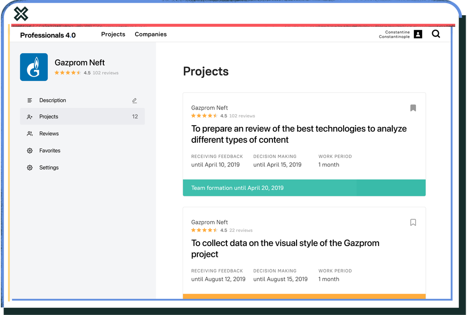467x315 pixels.
Task: Click the orange status bar on second project card
Action: point(304,297)
